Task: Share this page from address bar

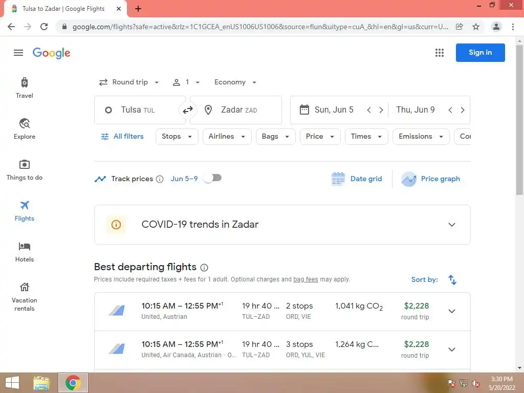Action: click(460, 27)
